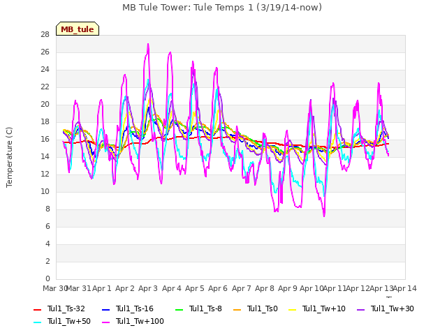447x335 pixels.
Task: Click the Apr 3 x-axis label
Action: (x=148, y=288)
